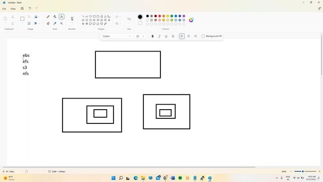The width and height of the screenshot is (323, 182).
Task: Click the rectangular Selection tool
Action: [x=22, y=19]
